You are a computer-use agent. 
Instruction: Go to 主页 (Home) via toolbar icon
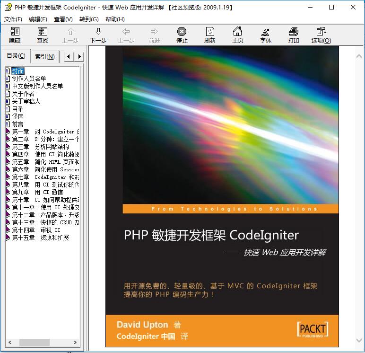pyautogui.click(x=237, y=35)
